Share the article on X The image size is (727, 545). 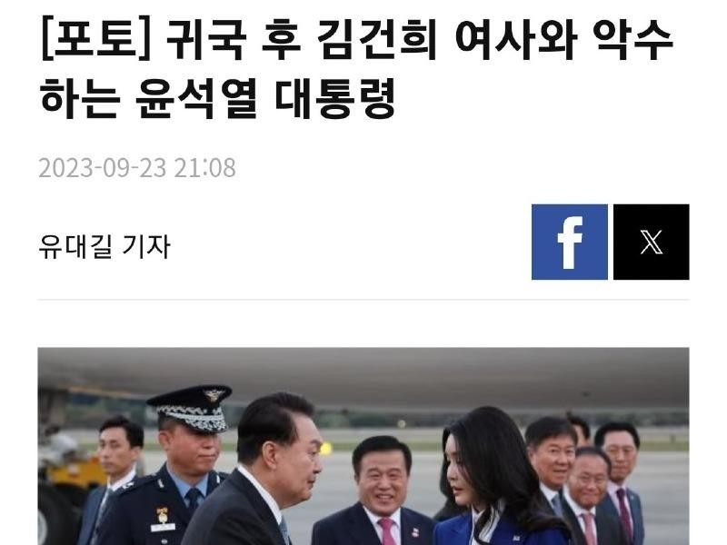[x=651, y=242]
